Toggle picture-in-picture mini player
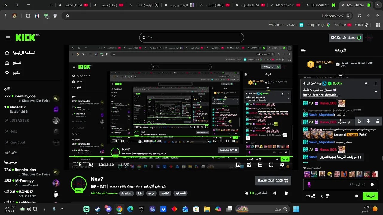 (238, 165)
